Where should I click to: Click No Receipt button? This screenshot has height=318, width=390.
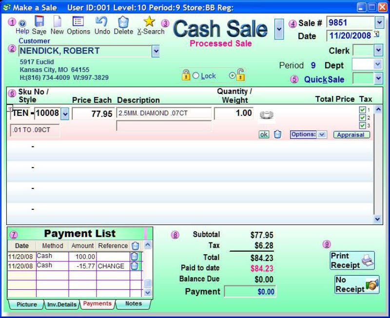[357, 285]
